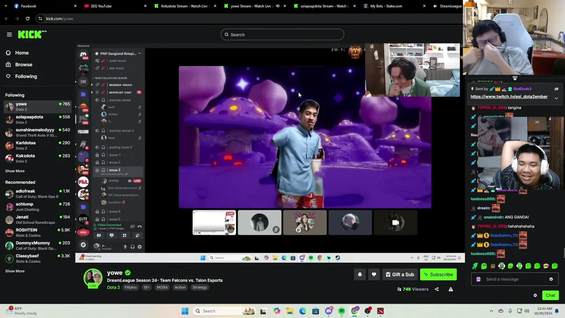565x318 pixels.
Task: Expand Show More under the Following list
Action: coord(15,171)
